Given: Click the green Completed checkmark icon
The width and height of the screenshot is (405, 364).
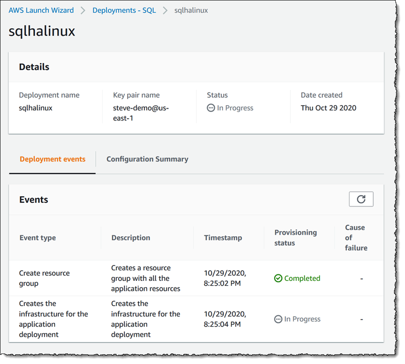Looking at the screenshot, I should click(x=278, y=278).
